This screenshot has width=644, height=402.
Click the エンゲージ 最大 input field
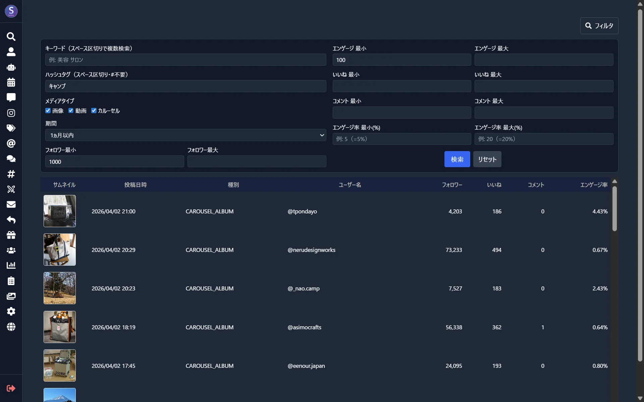(544, 60)
